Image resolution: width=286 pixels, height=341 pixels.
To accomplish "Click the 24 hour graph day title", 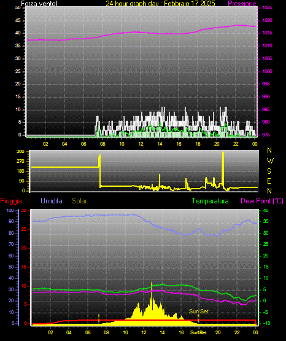I will coord(160,3).
